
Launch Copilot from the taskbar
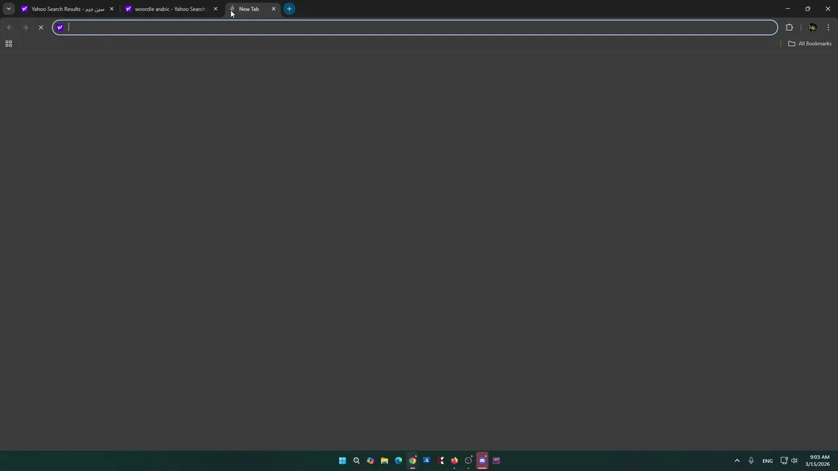click(371, 461)
